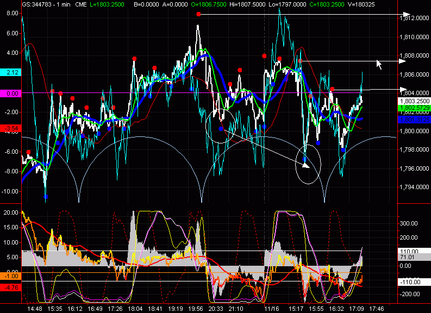
Task: Click the 14:48 time axis label
Action: 35,309
